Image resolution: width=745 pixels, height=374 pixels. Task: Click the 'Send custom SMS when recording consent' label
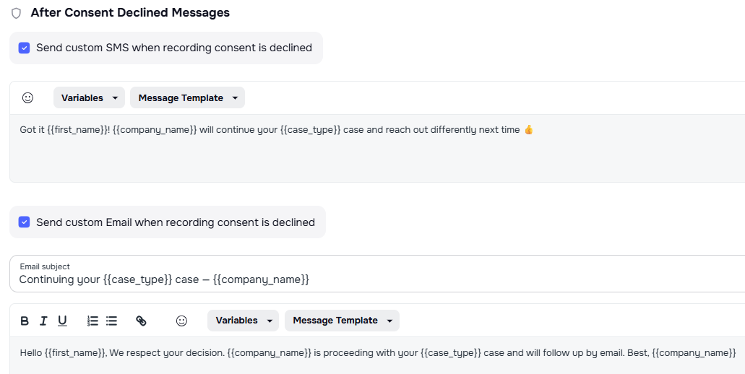[x=173, y=48]
